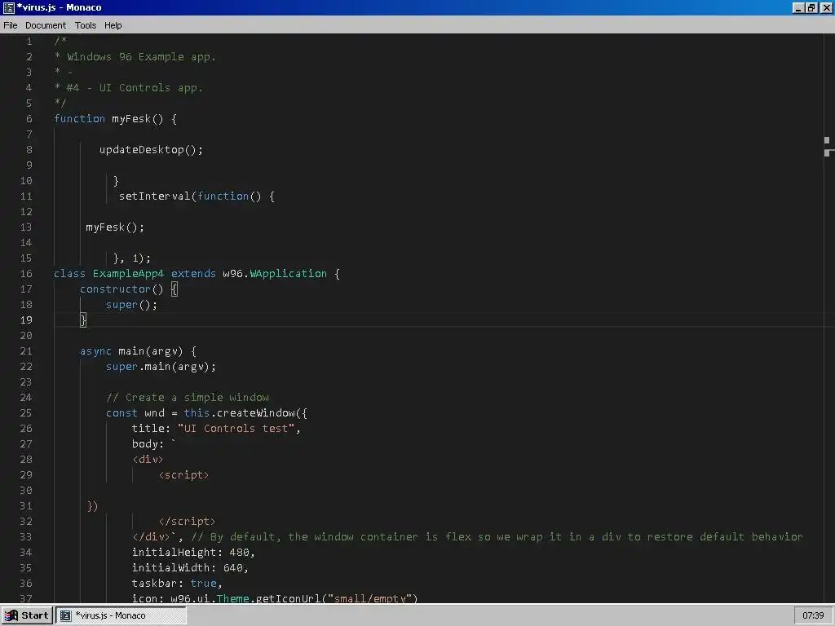
Task: Click 'async main(argv) {' line
Action: click(x=138, y=350)
